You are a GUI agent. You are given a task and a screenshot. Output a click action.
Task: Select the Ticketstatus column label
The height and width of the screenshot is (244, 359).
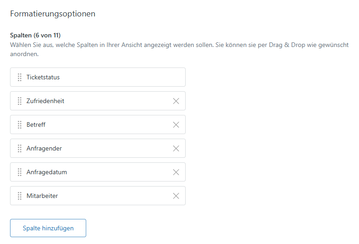pos(43,77)
